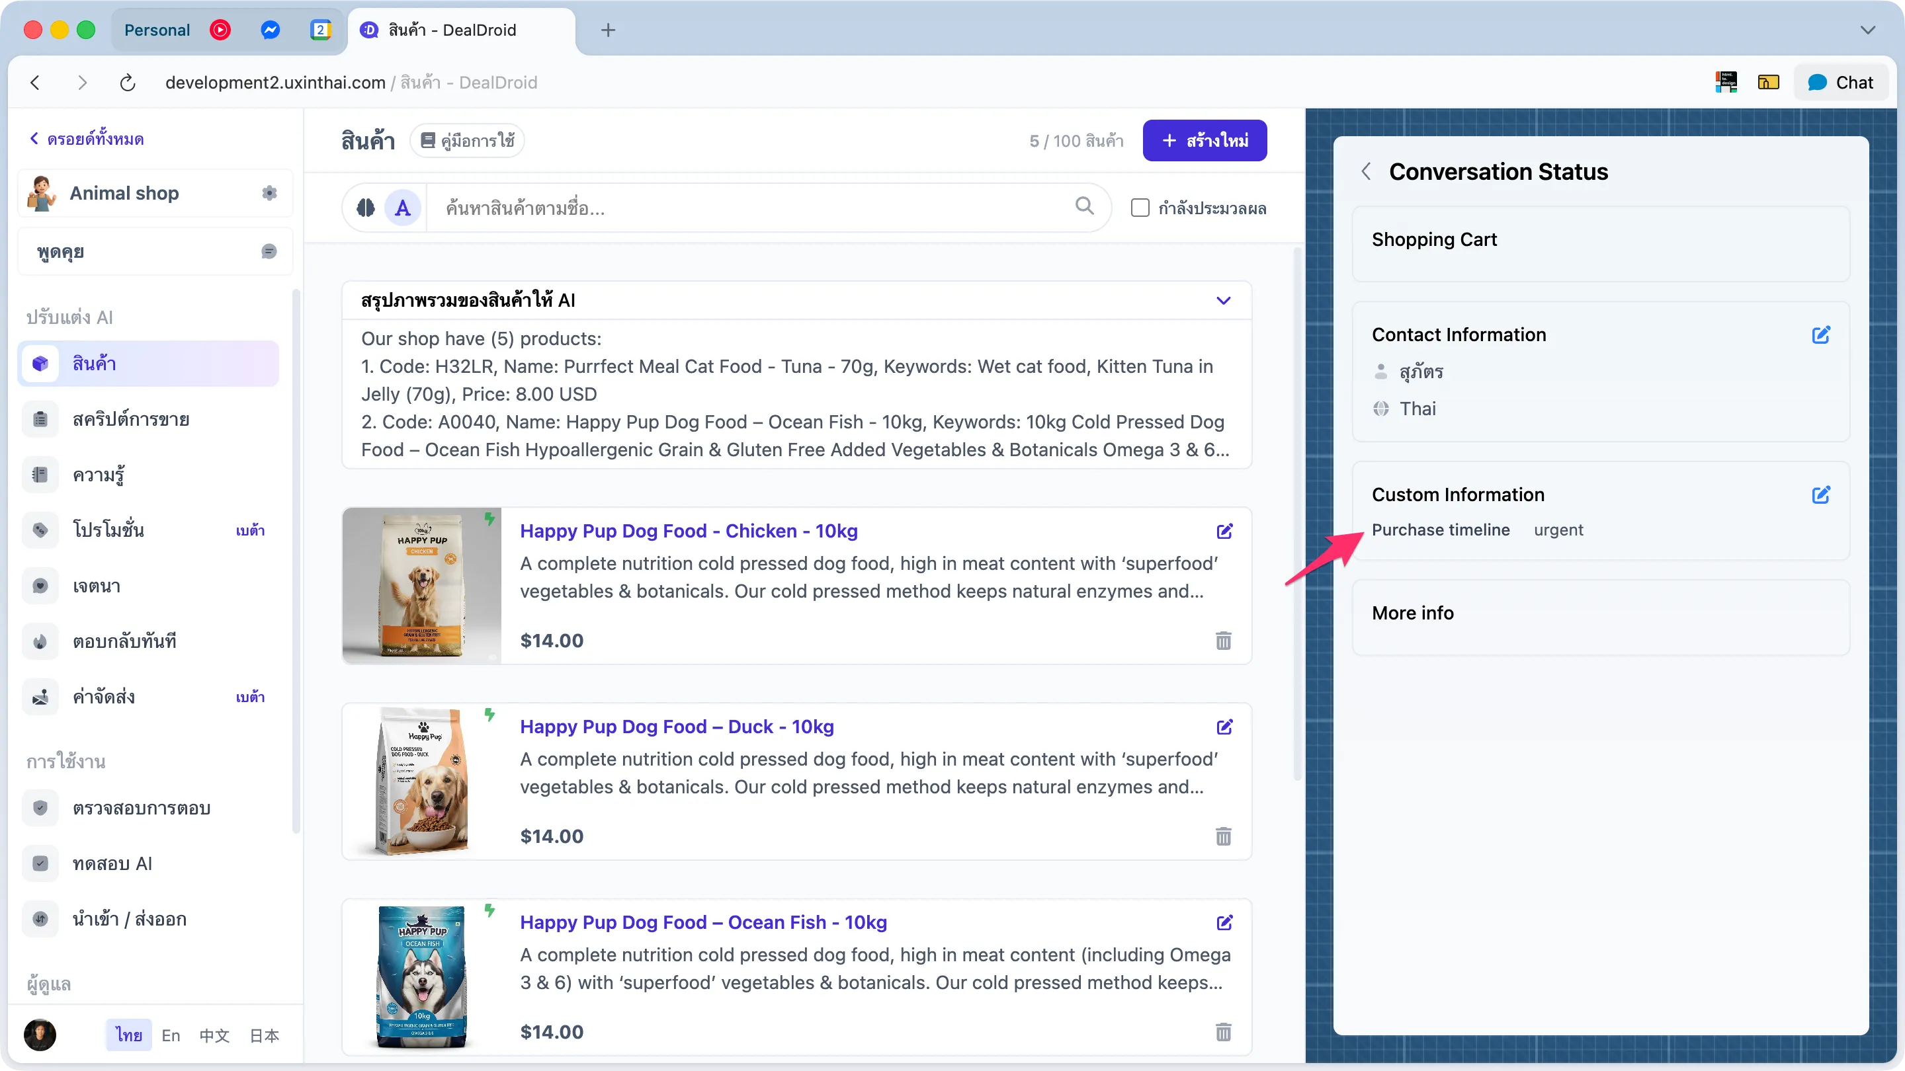Open the browser dropdown arrow top right
This screenshot has width=1905, height=1071.
click(1868, 30)
